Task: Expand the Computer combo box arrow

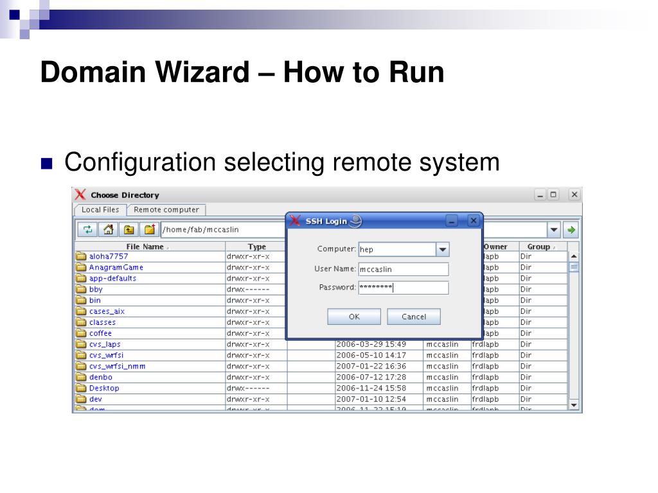Action: [x=442, y=250]
